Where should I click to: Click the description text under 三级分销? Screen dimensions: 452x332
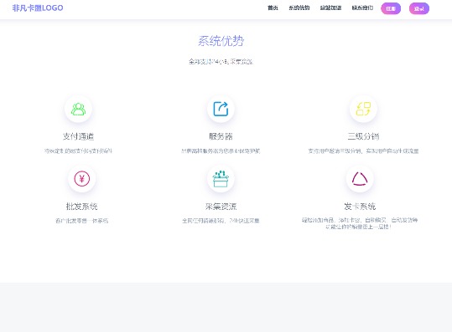click(363, 151)
